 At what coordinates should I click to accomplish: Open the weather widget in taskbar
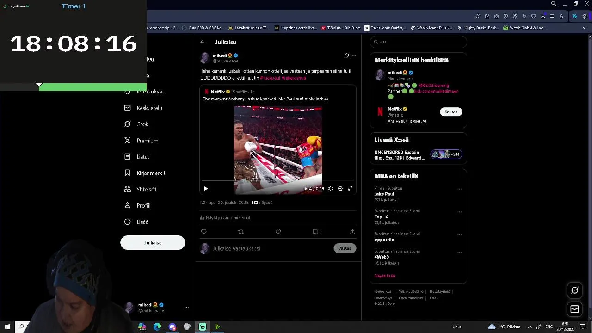pyautogui.click(x=504, y=327)
